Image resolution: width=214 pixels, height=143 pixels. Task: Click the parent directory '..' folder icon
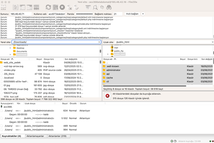104,62
